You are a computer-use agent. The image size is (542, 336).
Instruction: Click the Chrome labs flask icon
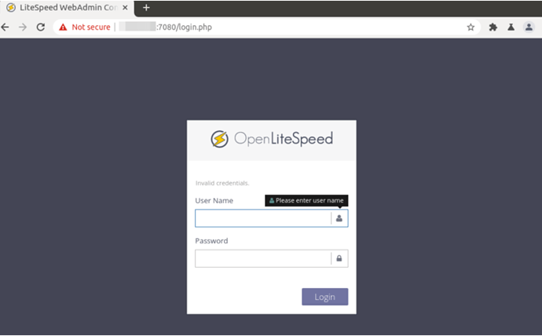[x=511, y=27]
